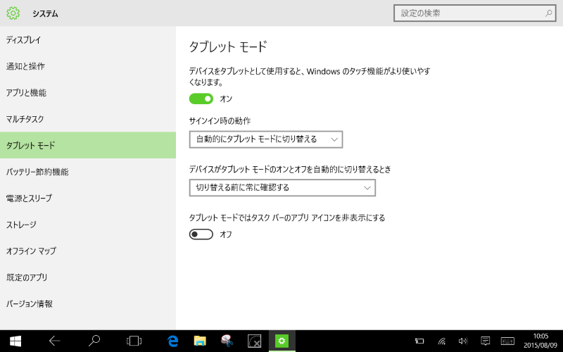Click the 設定の検索 search field

474,13
